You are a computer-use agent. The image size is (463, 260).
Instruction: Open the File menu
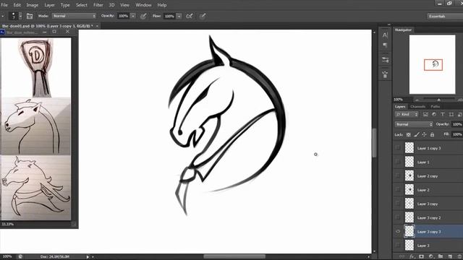[4, 5]
